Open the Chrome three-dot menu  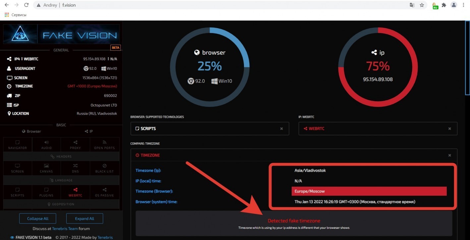pos(463,5)
